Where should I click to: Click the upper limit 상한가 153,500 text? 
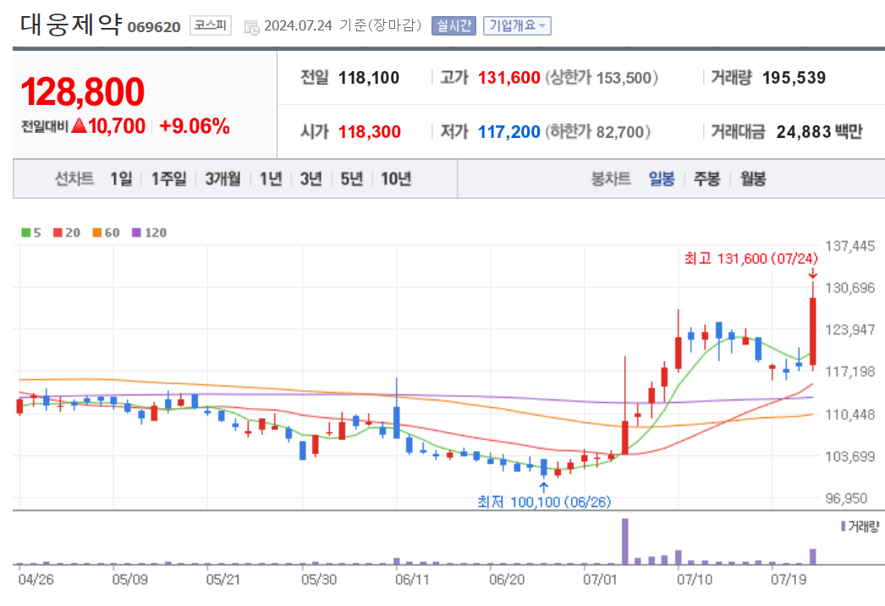coord(602,78)
